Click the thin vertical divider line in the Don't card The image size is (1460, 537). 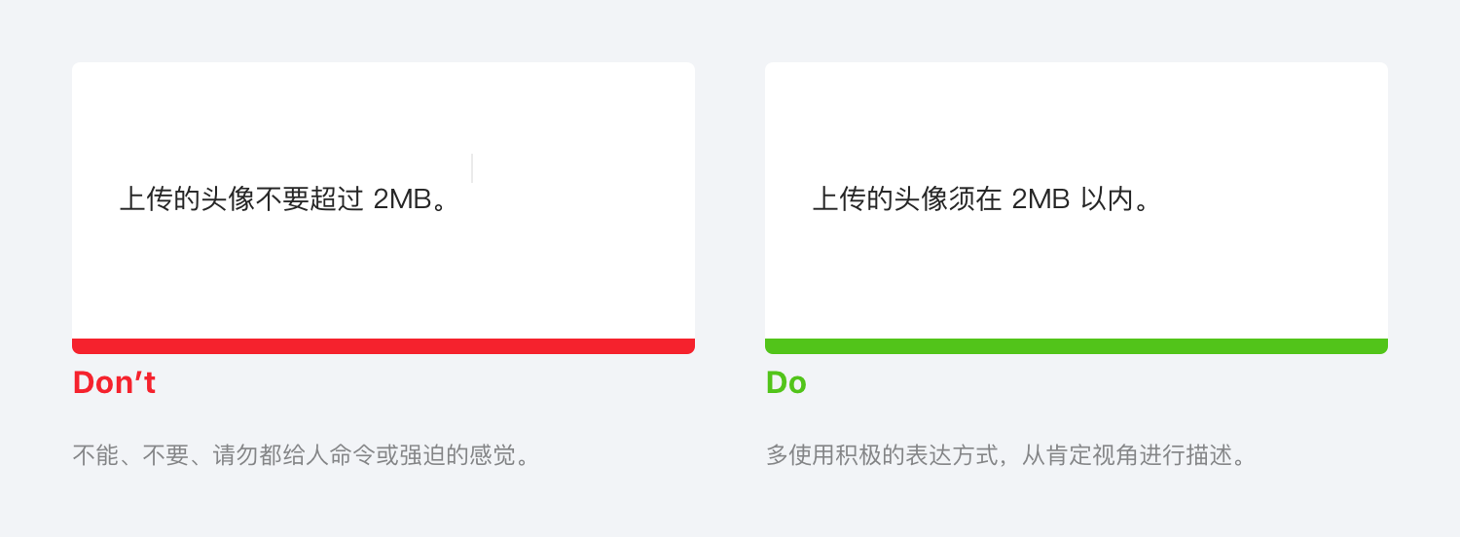click(x=472, y=167)
